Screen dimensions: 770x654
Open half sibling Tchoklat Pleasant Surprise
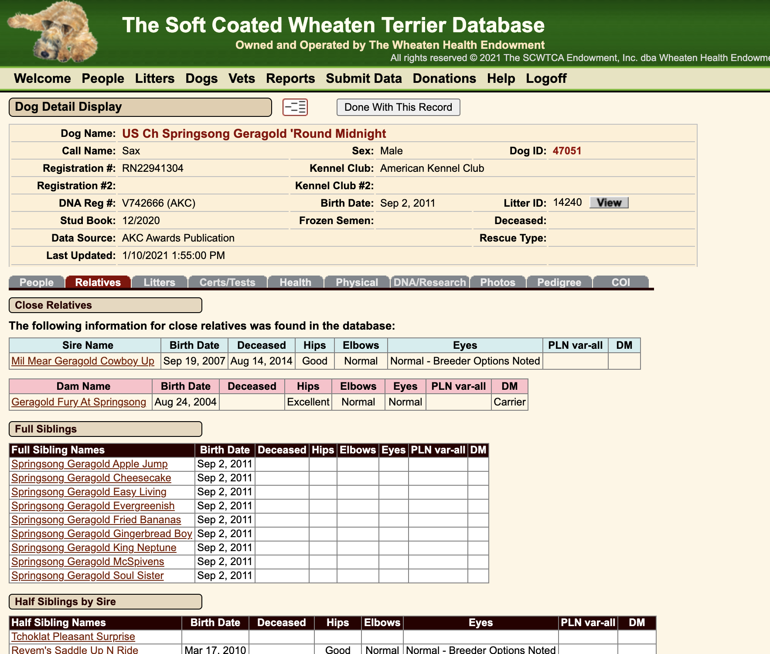(x=73, y=637)
